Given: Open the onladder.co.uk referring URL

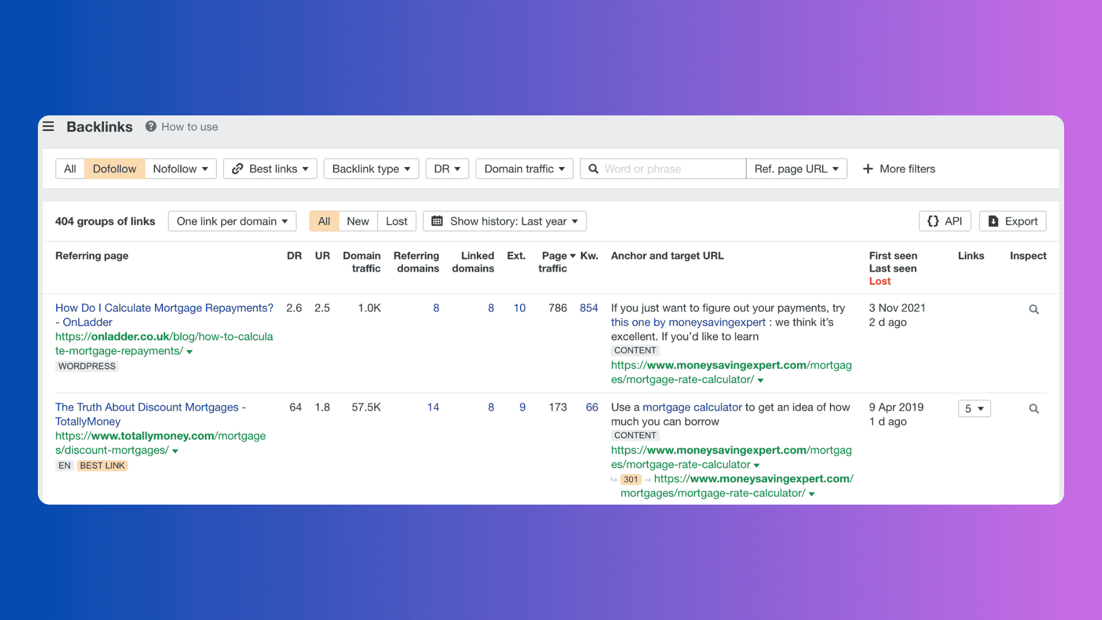Looking at the screenshot, I should pos(164,343).
